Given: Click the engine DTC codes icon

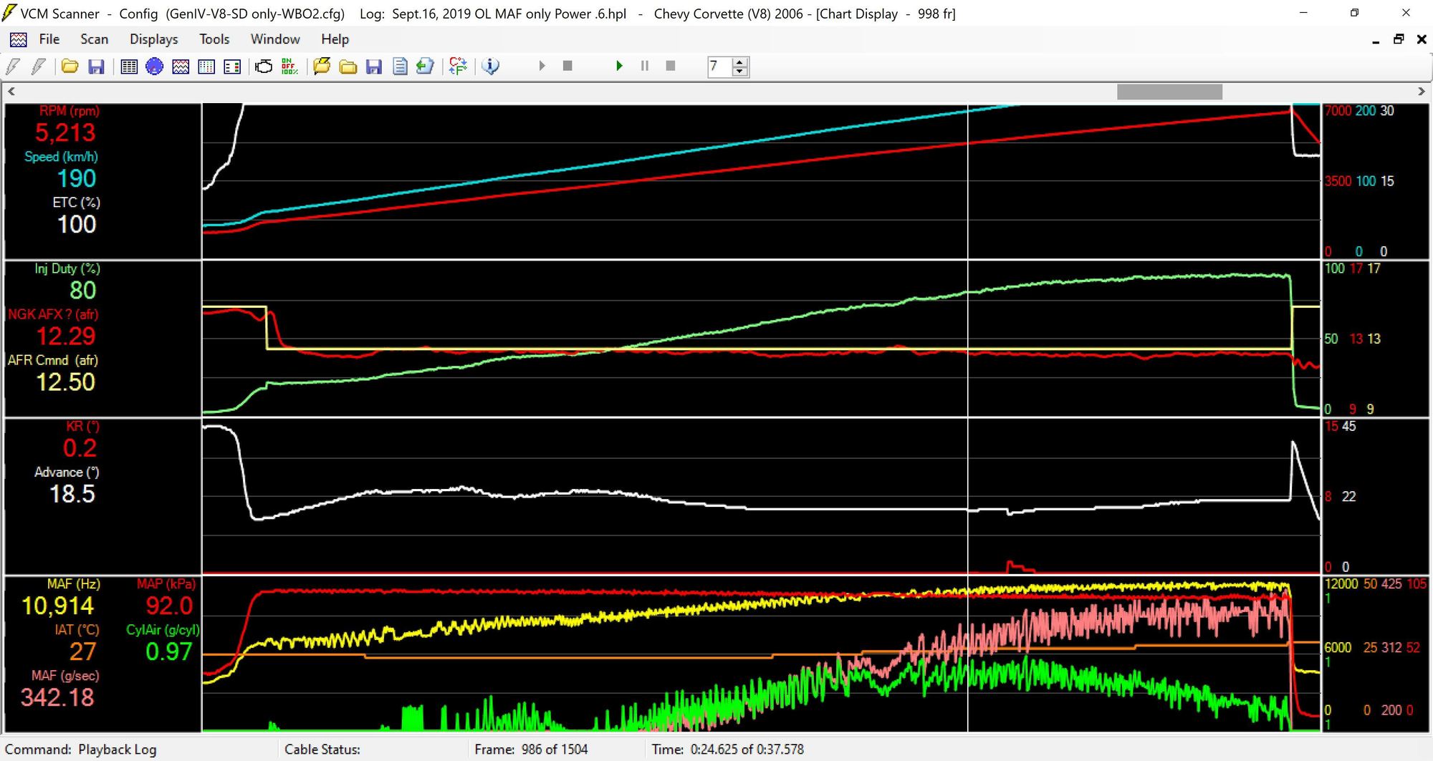Looking at the screenshot, I should point(264,67).
